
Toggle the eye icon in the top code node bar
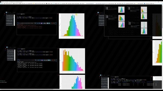click(35, 23)
